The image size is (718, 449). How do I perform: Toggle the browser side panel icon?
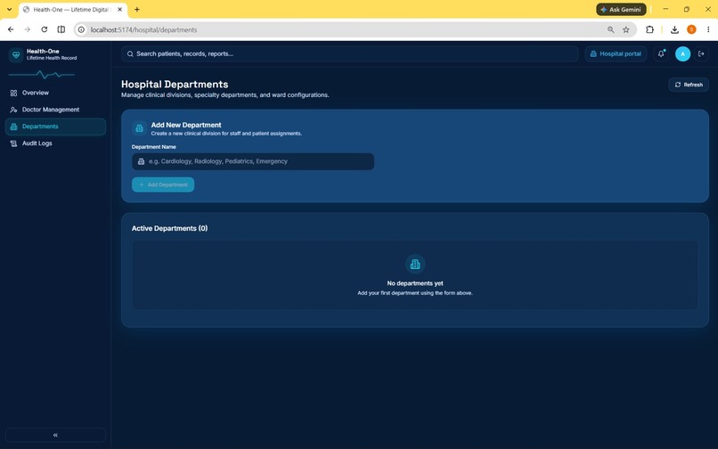pyautogui.click(x=61, y=29)
